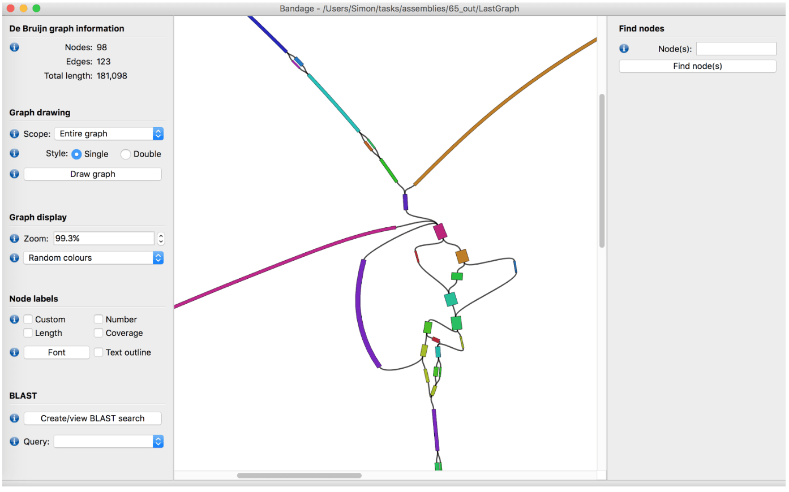Image resolution: width=789 pixels, height=492 pixels.
Task: Open the BLAST Query dropdown
Action: (x=109, y=441)
